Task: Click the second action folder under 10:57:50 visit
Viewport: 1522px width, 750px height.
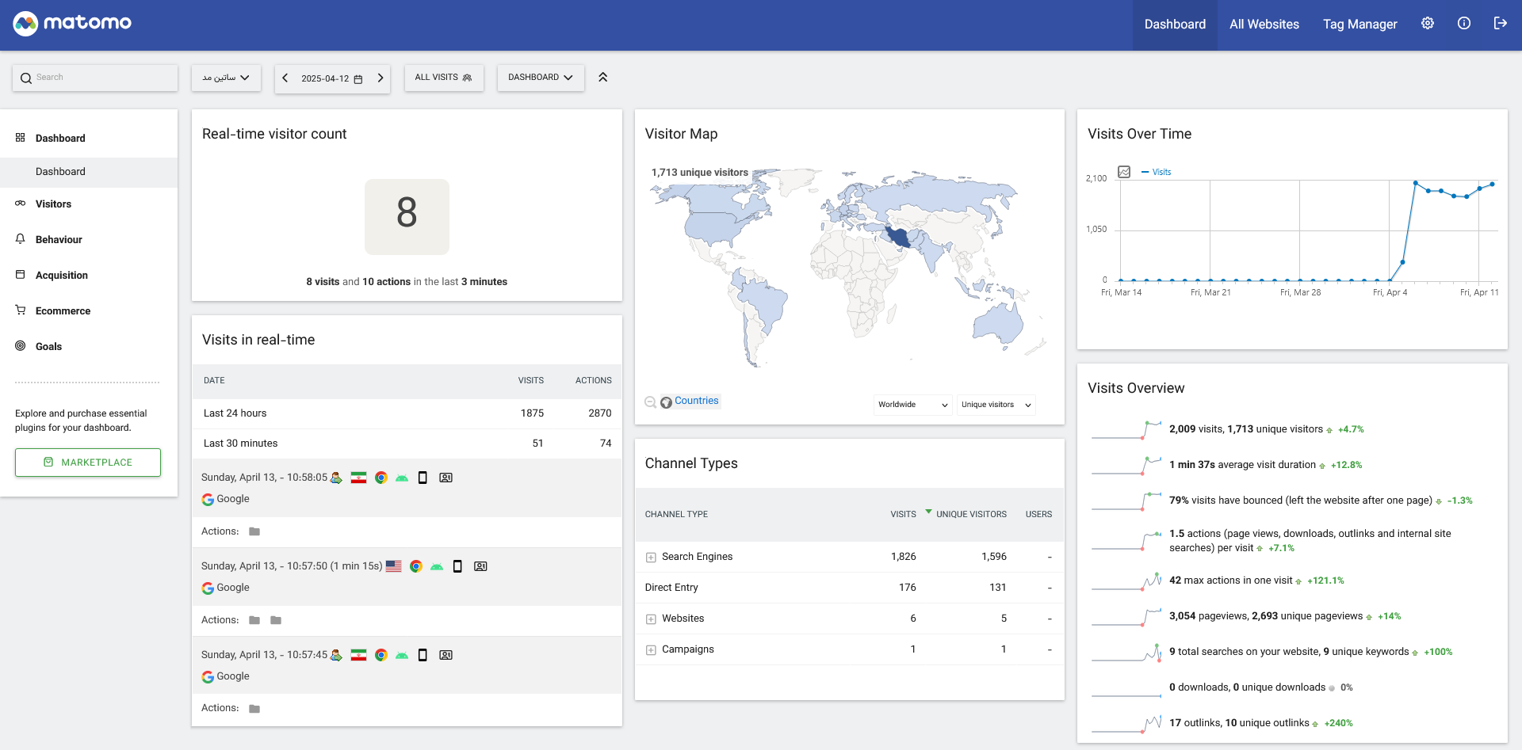Action: tap(276, 620)
